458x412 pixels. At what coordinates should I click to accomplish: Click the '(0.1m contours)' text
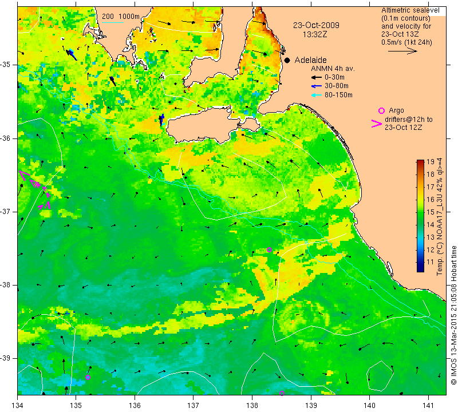click(x=406, y=18)
